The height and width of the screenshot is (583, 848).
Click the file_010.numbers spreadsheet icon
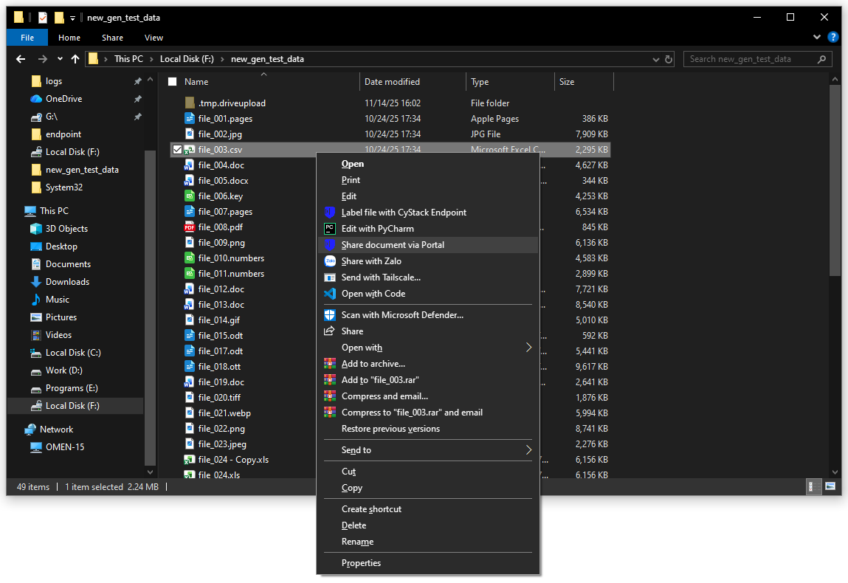(189, 258)
